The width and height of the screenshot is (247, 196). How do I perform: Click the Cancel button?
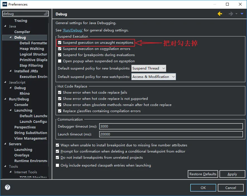231,188
